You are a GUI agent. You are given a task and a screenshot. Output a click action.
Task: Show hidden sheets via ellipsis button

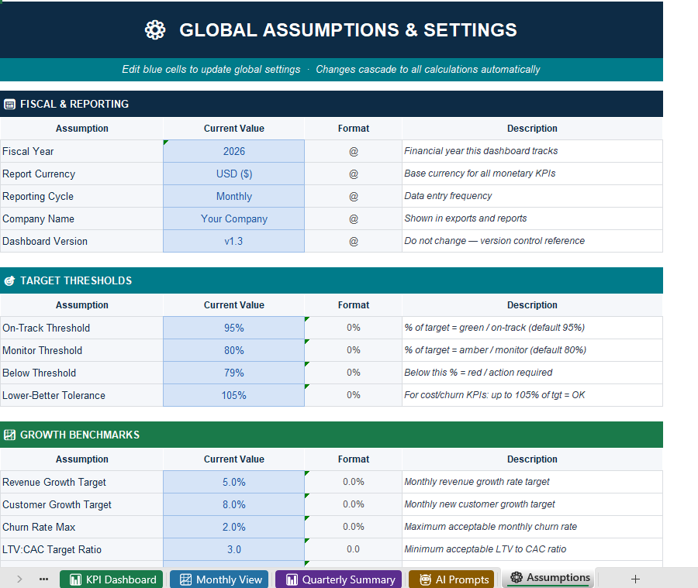coord(43,579)
